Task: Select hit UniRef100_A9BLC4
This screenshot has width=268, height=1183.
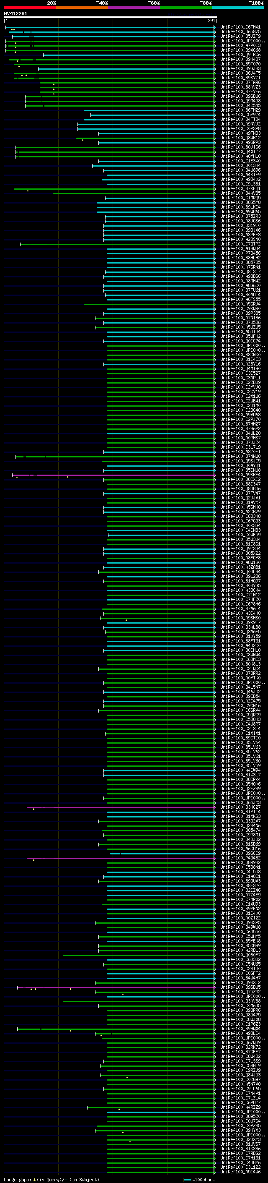Action: click(240, 1033)
